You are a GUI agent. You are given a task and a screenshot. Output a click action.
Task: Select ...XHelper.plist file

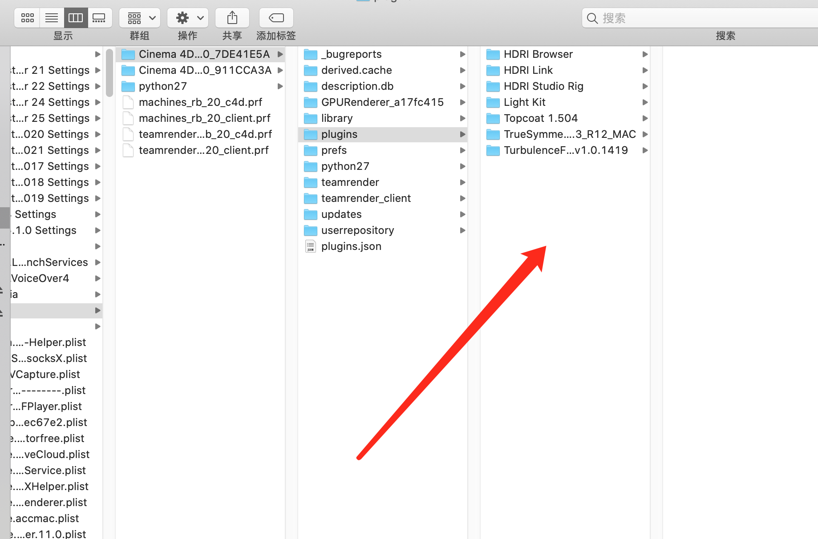pos(57,487)
